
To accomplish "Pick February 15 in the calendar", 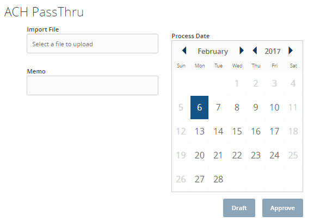I will (x=237, y=131).
